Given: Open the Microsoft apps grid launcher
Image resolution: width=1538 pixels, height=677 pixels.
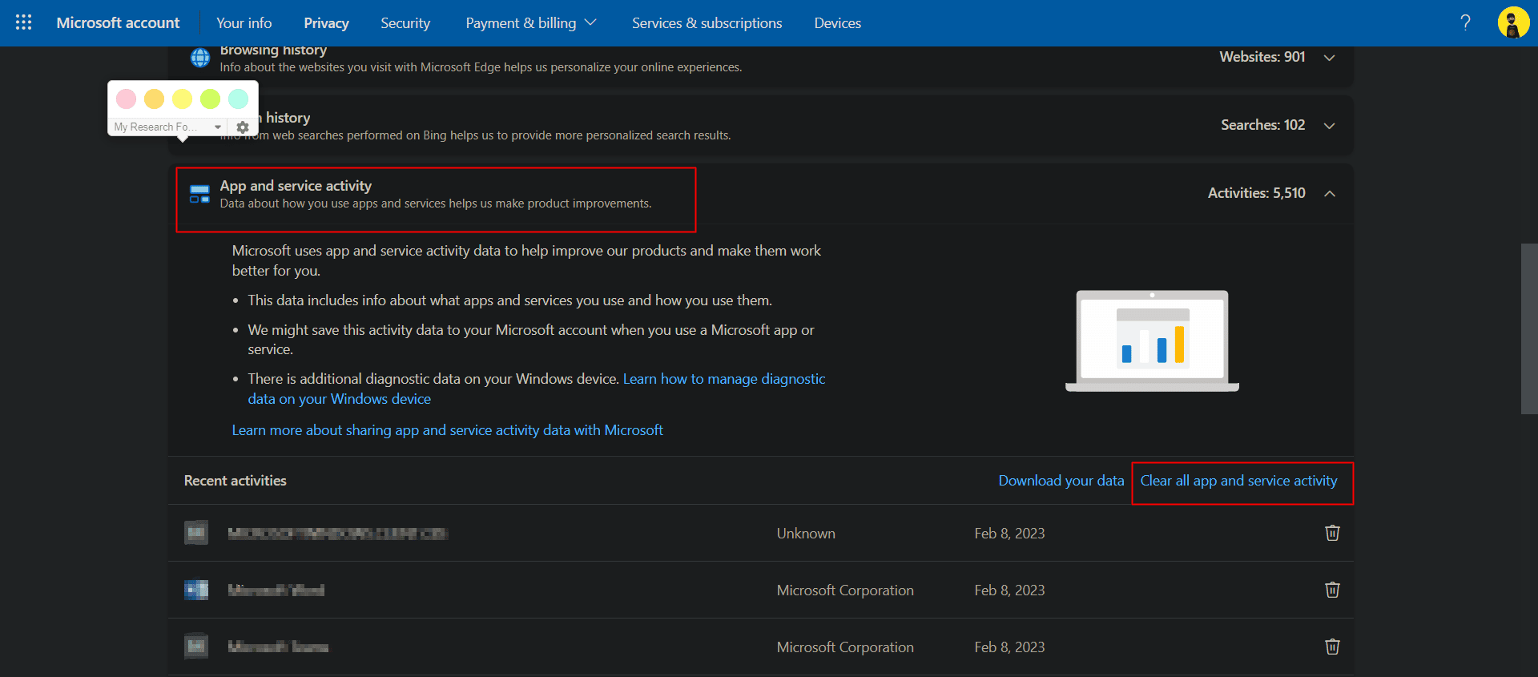Looking at the screenshot, I should 23,22.
